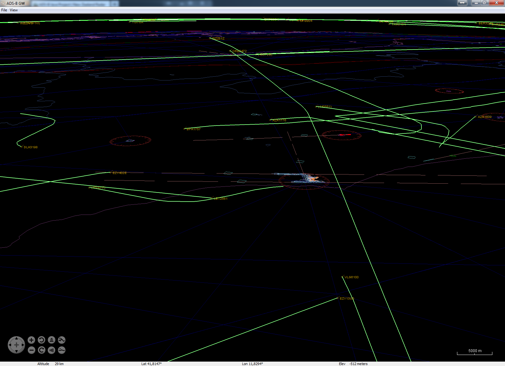Image resolution: width=505 pixels, height=366 pixels.
Task: Select aircraft label WZZ61Z near the horizon
Action: [x=218, y=38]
